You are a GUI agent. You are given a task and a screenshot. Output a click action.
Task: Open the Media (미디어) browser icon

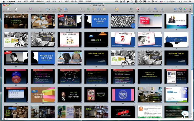click(x=180, y=9)
